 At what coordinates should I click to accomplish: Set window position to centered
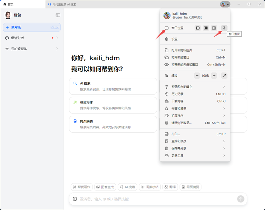pos(206,28)
